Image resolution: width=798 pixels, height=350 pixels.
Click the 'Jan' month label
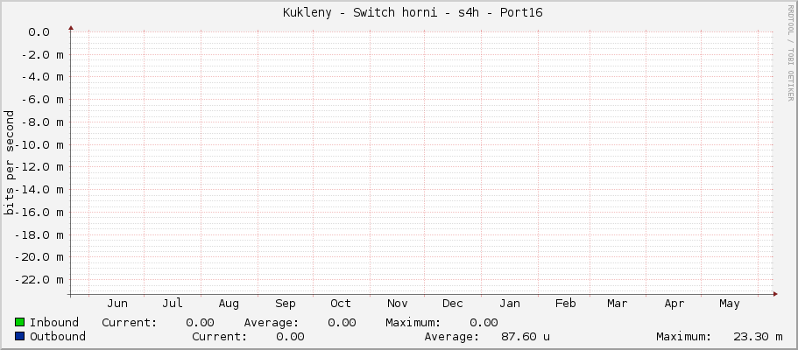510,304
